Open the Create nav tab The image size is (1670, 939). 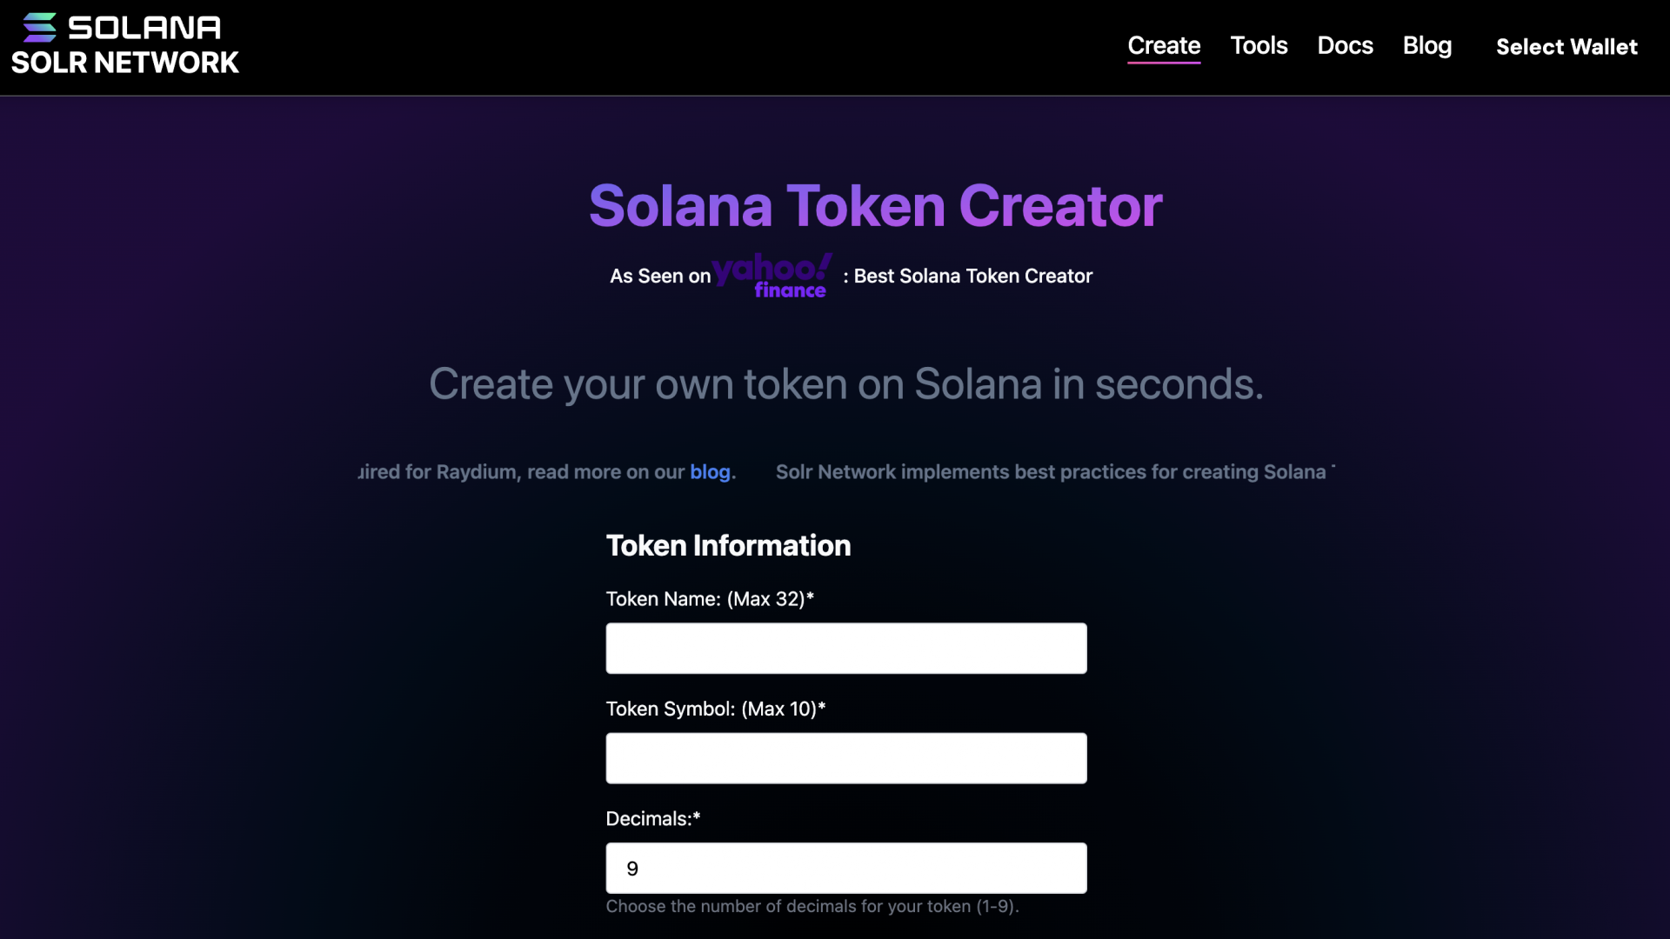(1164, 46)
